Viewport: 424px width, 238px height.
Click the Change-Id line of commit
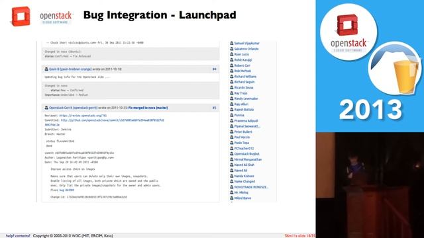[89, 197]
